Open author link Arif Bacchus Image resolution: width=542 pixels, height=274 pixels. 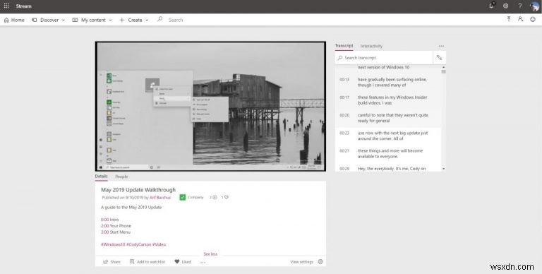pyautogui.click(x=160, y=198)
